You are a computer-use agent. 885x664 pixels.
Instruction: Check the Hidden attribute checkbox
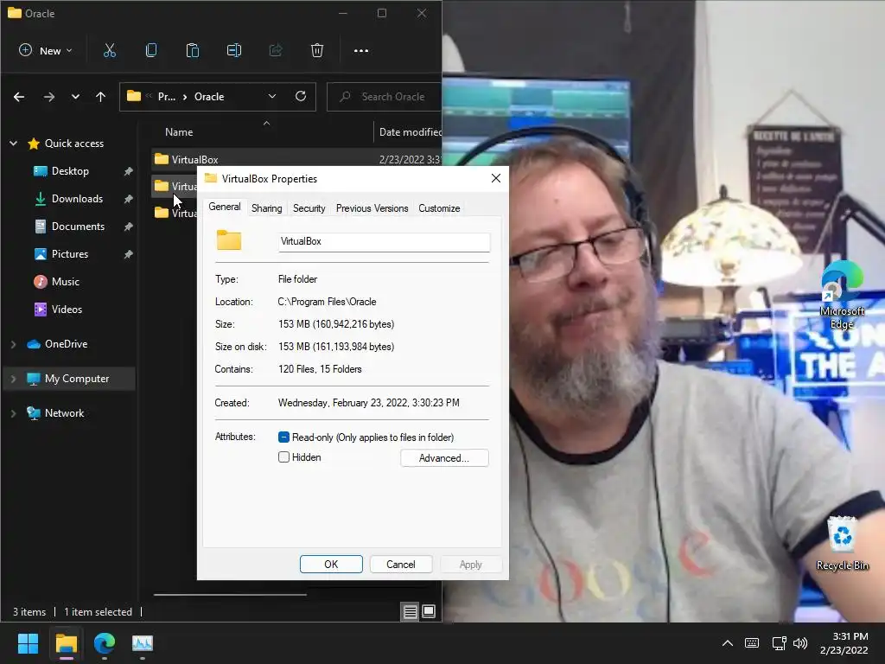click(283, 457)
